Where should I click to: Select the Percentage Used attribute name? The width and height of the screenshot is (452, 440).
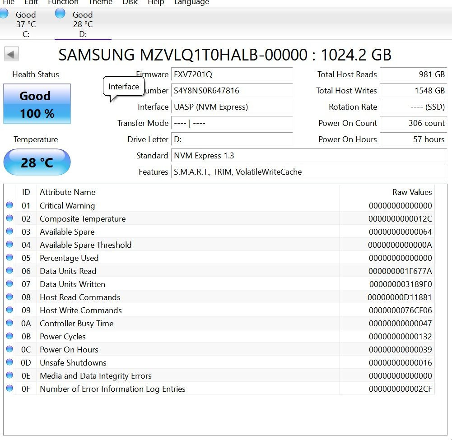tap(69, 258)
